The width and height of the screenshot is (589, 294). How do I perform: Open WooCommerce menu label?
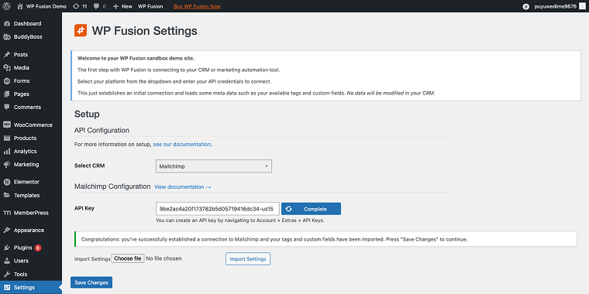[x=33, y=125]
